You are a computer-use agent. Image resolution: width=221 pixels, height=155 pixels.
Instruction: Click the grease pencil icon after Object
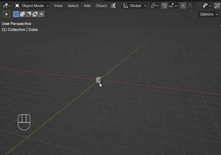[x=113, y=6]
